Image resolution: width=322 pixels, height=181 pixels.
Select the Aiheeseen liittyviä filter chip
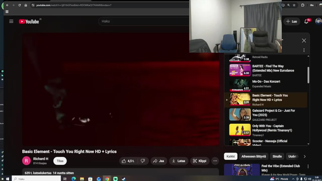click(254, 156)
